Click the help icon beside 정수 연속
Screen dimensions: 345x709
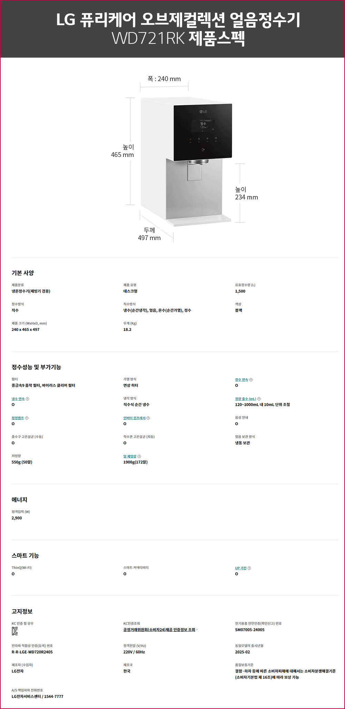[x=251, y=380]
